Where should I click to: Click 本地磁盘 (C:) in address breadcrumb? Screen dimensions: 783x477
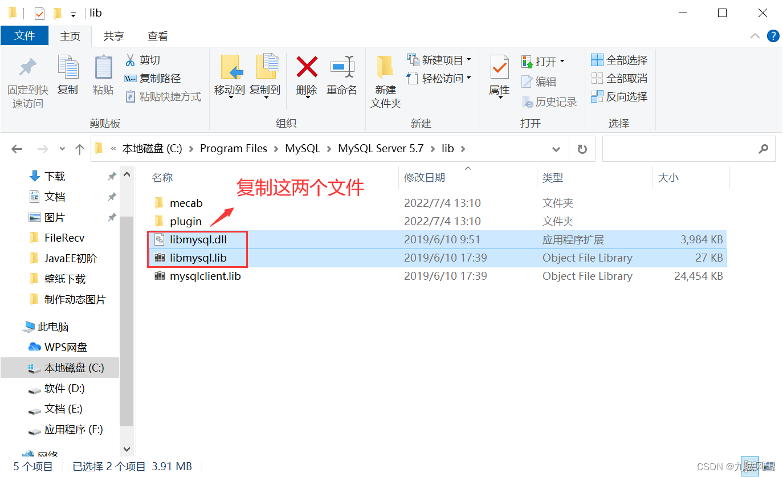152,148
